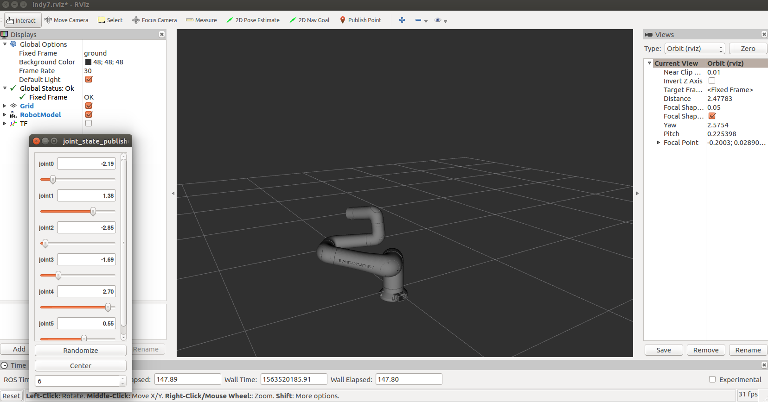This screenshot has width=768, height=402.
Task: Choose the Select tool in toolbar
Action: 110,20
